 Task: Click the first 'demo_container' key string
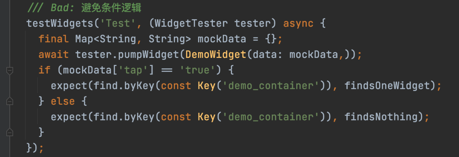click(x=271, y=86)
